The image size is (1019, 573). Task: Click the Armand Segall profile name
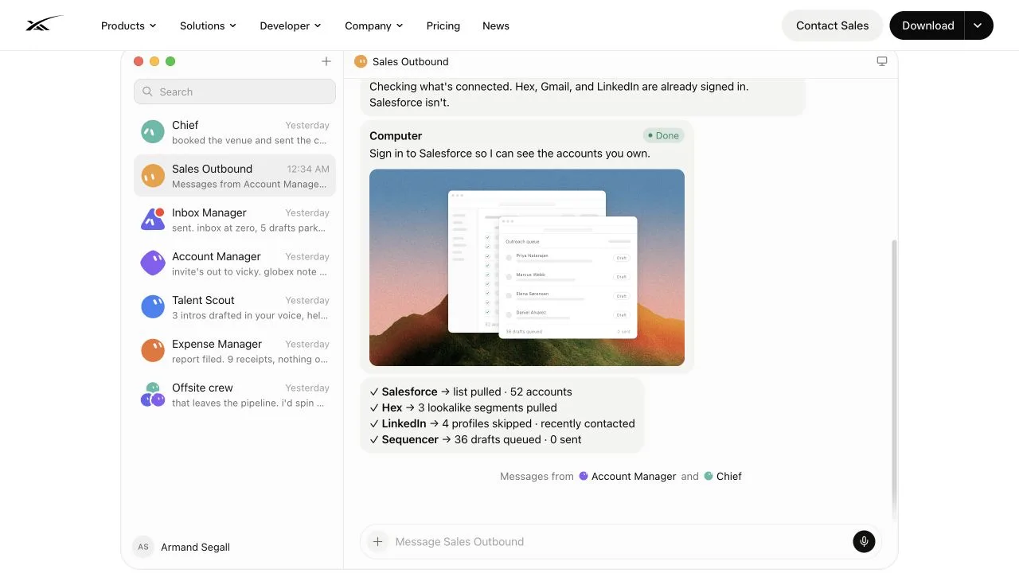195,547
